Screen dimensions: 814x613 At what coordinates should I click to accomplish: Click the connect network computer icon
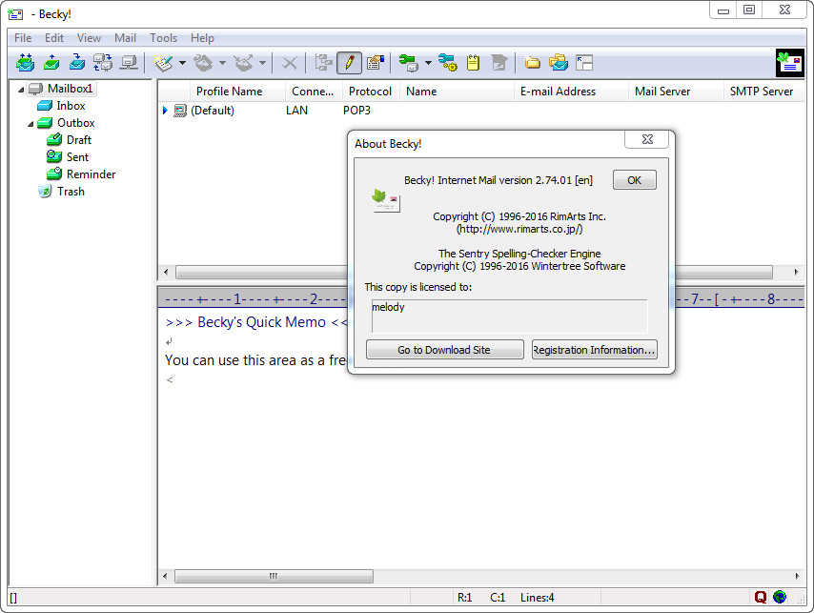(x=129, y=63)
